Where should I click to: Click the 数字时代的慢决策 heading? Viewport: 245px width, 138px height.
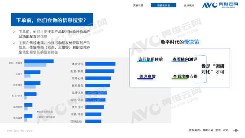point(180,42)
